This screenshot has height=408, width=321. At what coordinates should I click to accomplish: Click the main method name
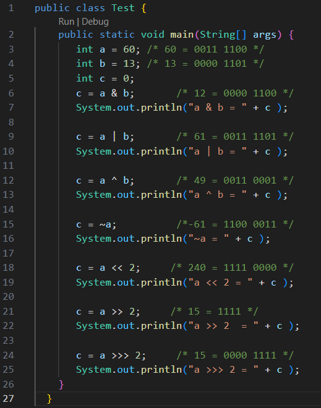tap(182, 35)
